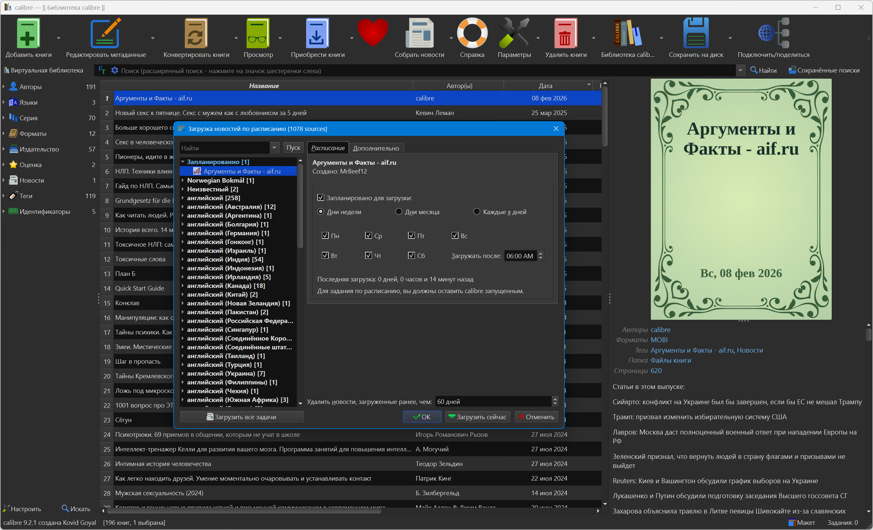Select the 'Дни месяца' radio button
Viewport: 873px width, 530px height.
pyautogui.click(x=399, y=211)
